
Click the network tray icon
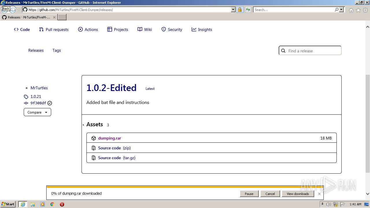pyautogui.click(x=336, y=204)
